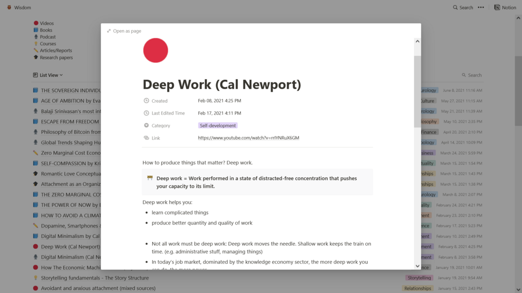The height and width of the screenshot is (293, 522).
Task: Click the database Search field
Action: coord(472,75)
